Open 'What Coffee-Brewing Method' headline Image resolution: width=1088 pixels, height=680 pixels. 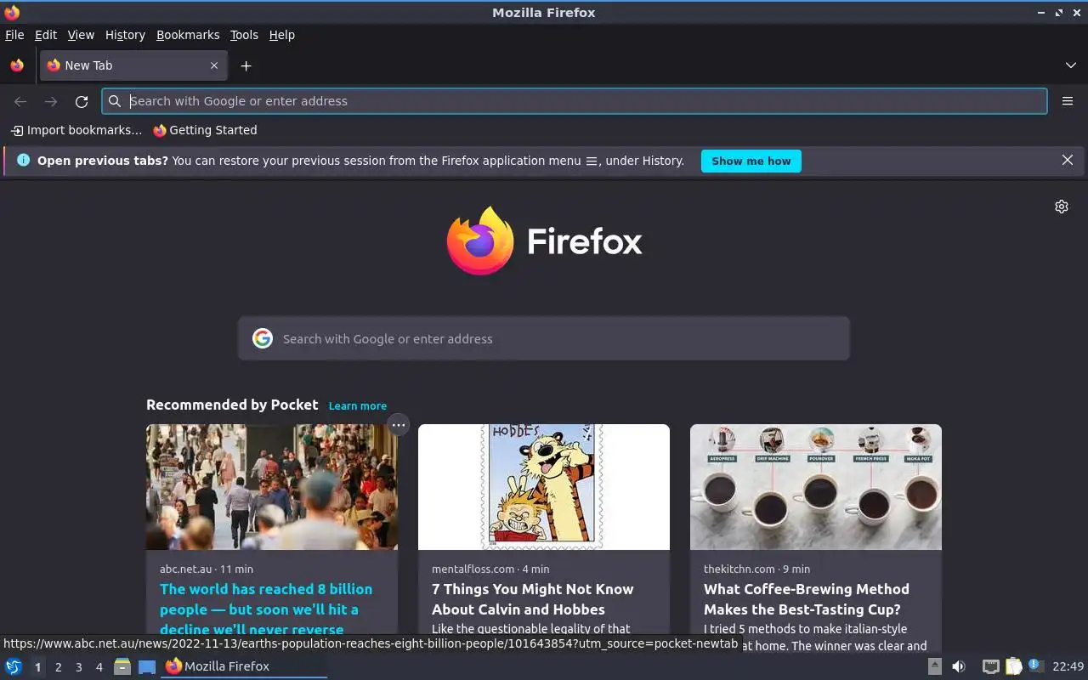[807, 599]
